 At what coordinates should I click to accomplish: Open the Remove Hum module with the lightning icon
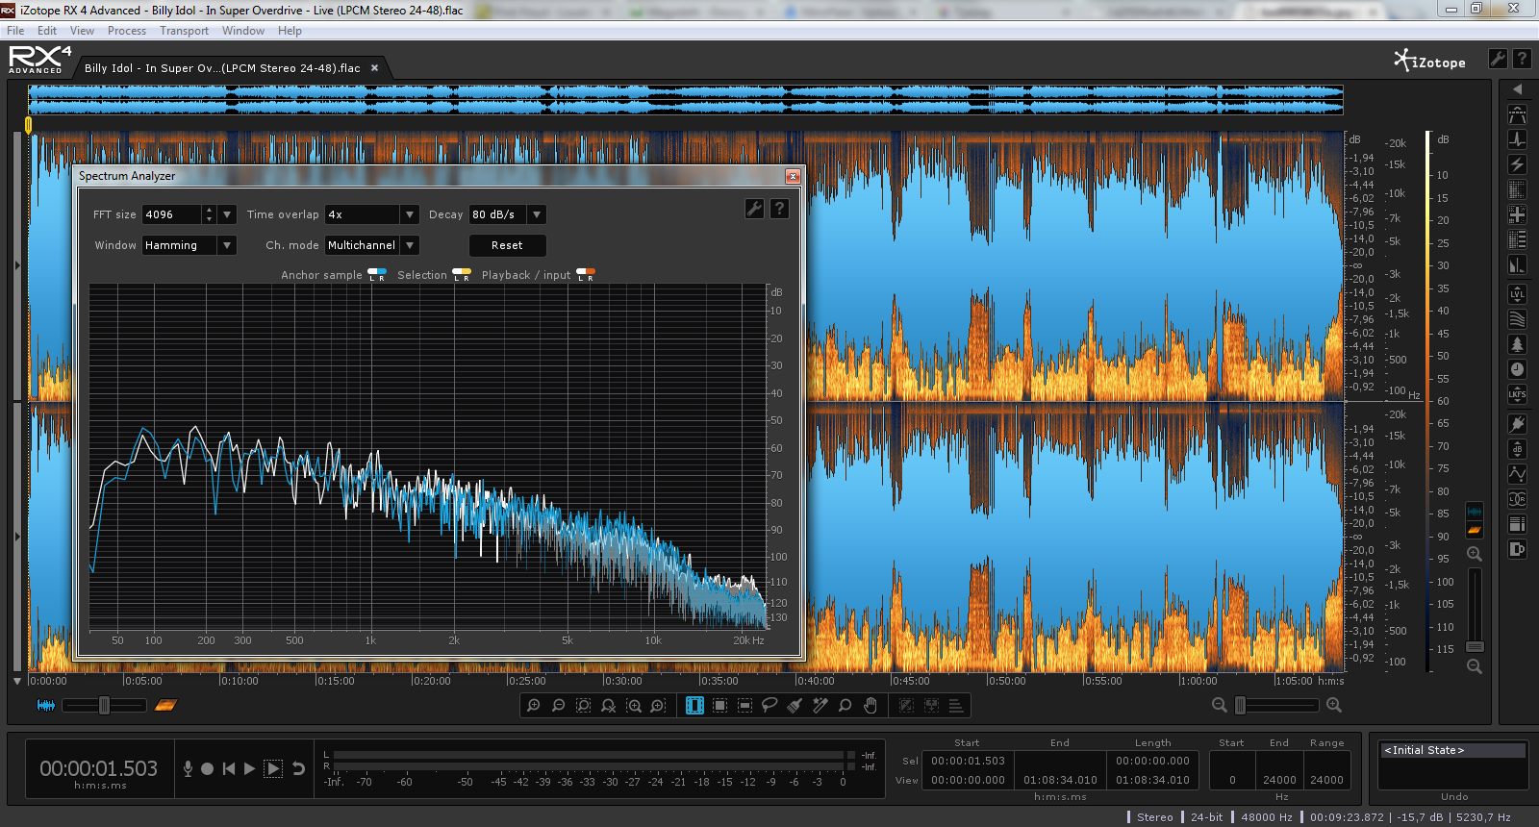coord(1517,164)
